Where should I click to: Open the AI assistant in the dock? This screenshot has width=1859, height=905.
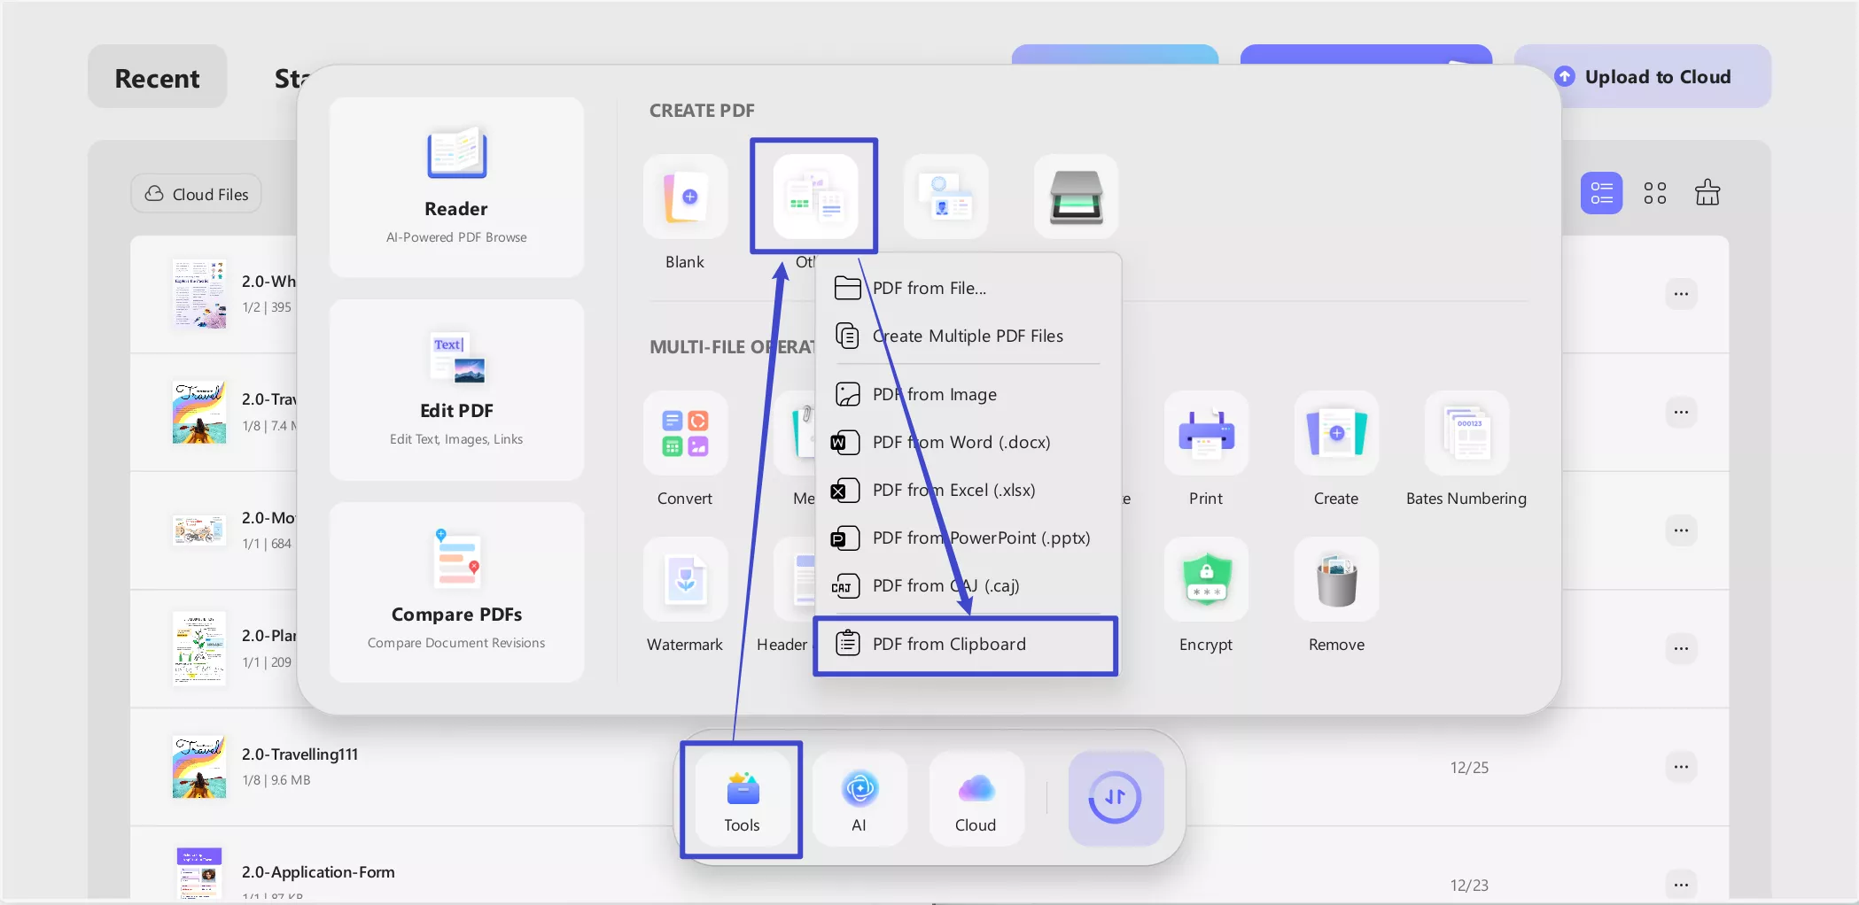point(859,798)
